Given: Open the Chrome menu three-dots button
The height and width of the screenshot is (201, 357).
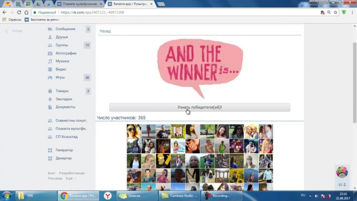Looking at the screenshot, I should [x=352, y=13].
